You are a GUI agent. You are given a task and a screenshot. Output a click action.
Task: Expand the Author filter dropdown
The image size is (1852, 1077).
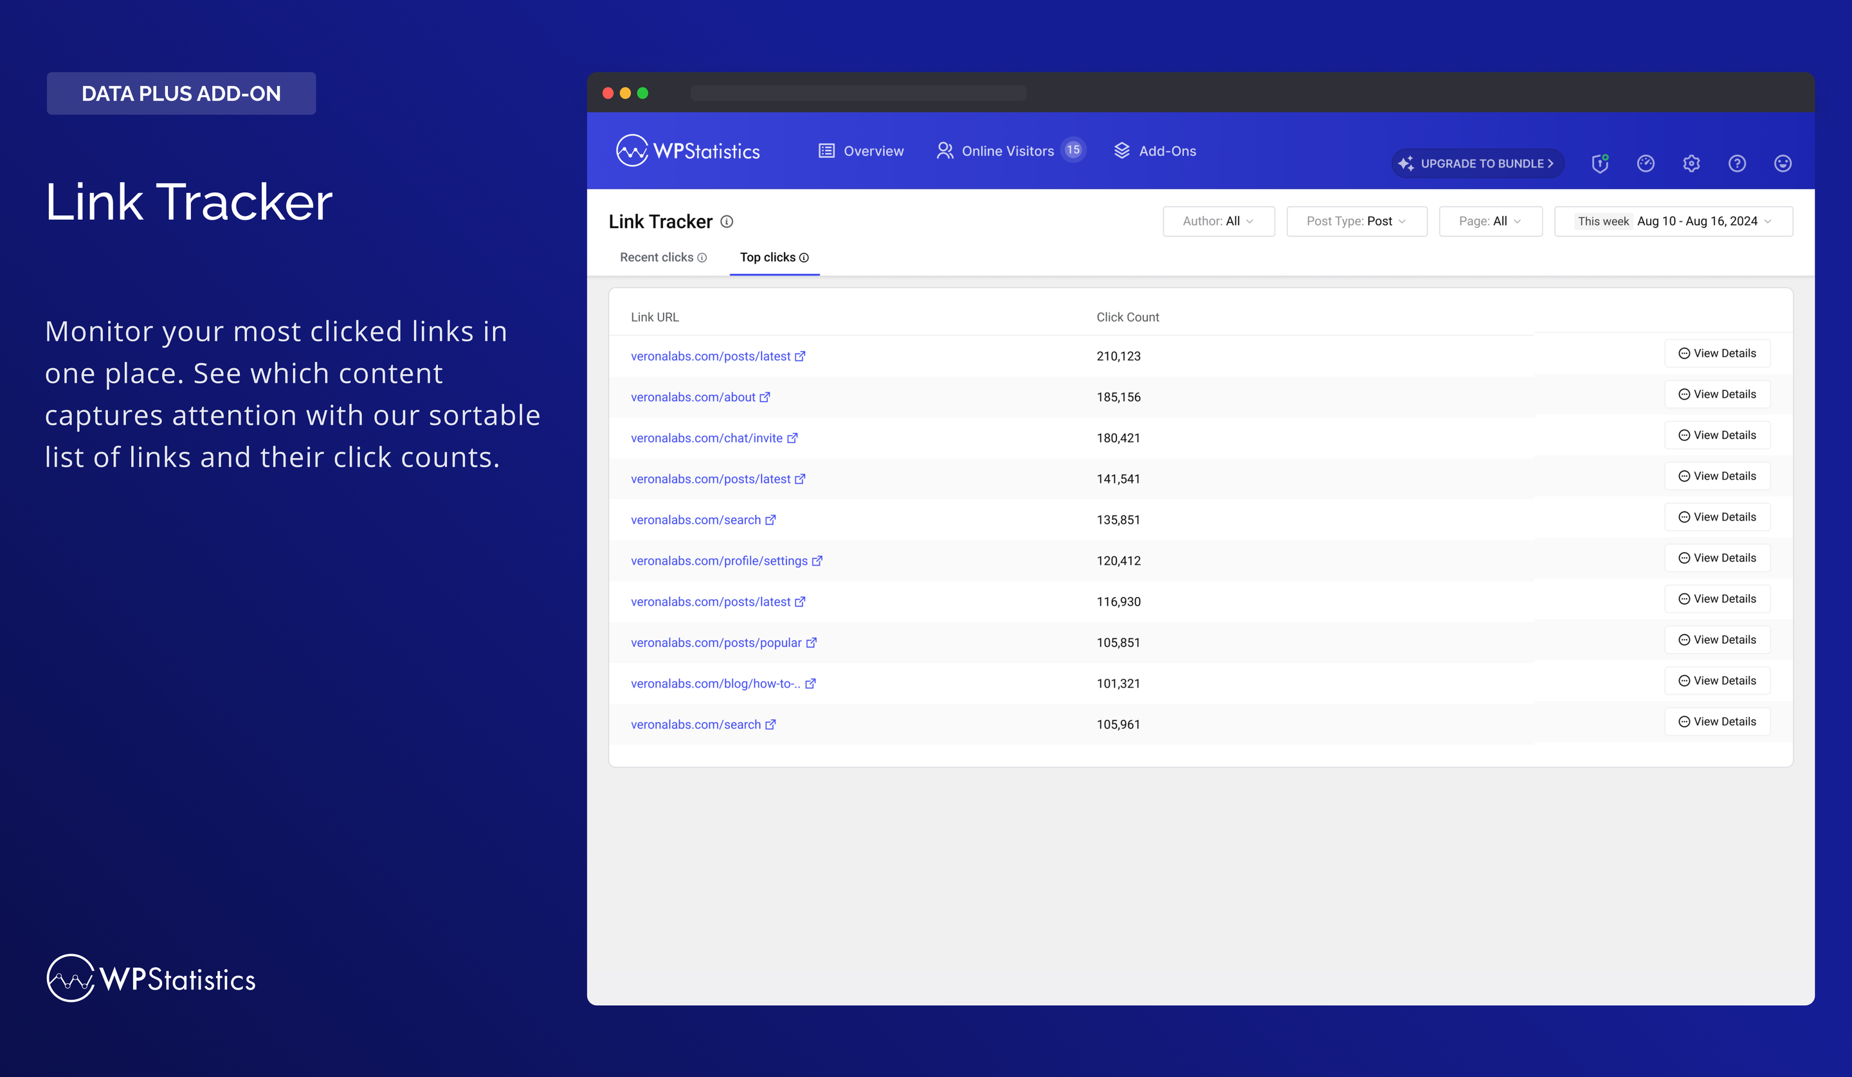[1217, 220]
